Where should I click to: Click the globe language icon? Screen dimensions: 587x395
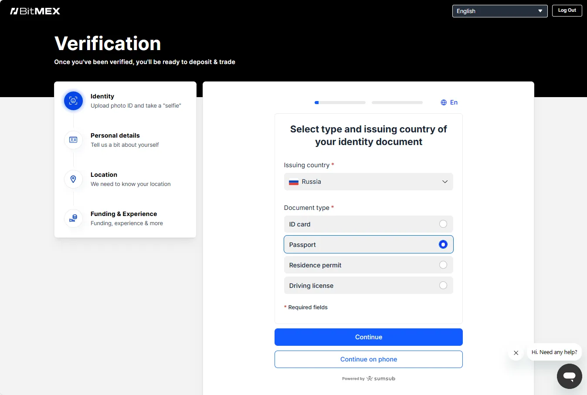point(444,102)
